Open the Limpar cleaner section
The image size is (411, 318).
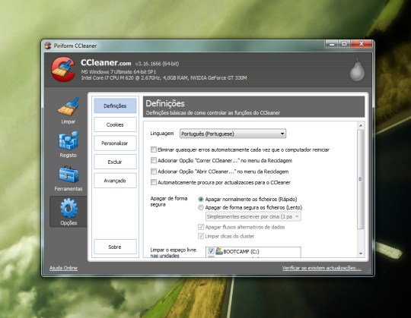[68, 111]
